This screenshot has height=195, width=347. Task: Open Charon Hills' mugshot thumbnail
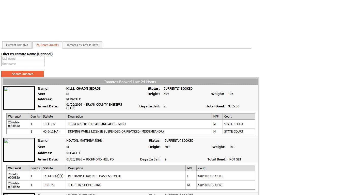click(x=19, y=98)
